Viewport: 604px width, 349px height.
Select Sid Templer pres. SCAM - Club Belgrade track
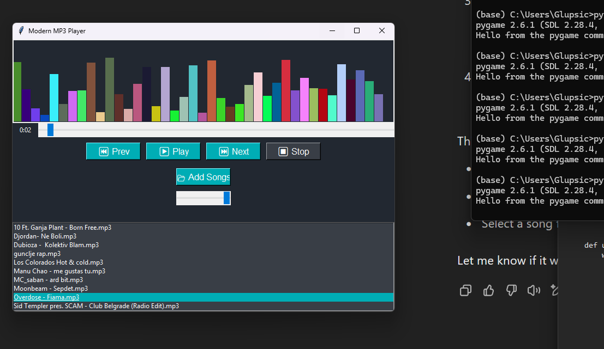click(x=96, y=306)
